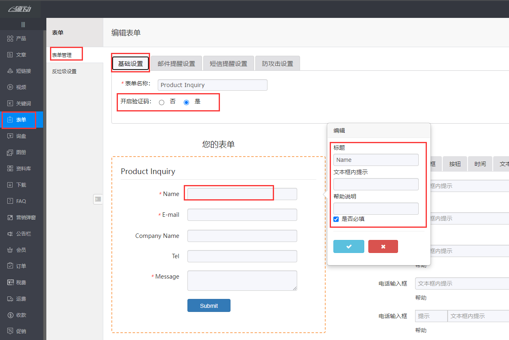Viewport: 509px width, 340px height.
Task: Switch to 邮件提醒设置 tab
Action: point(176,64)
